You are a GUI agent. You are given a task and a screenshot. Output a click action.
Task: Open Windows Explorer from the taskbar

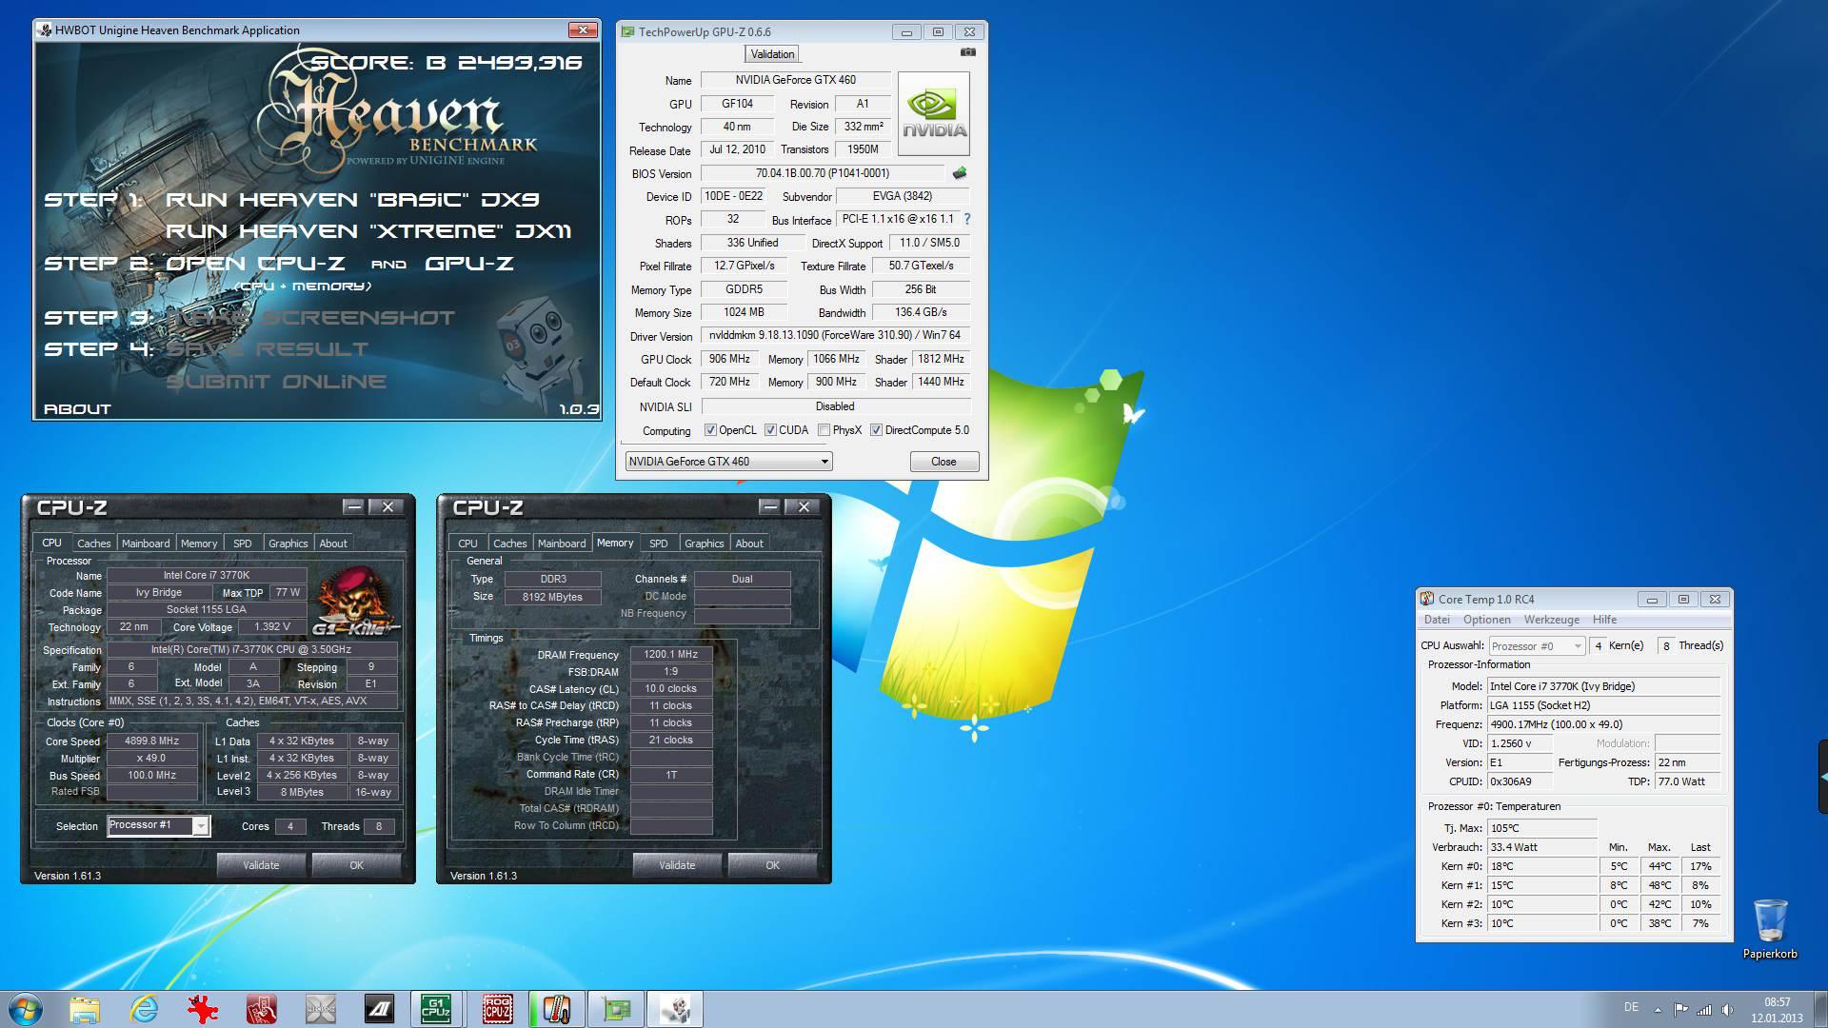click(x=85, y=1009)
